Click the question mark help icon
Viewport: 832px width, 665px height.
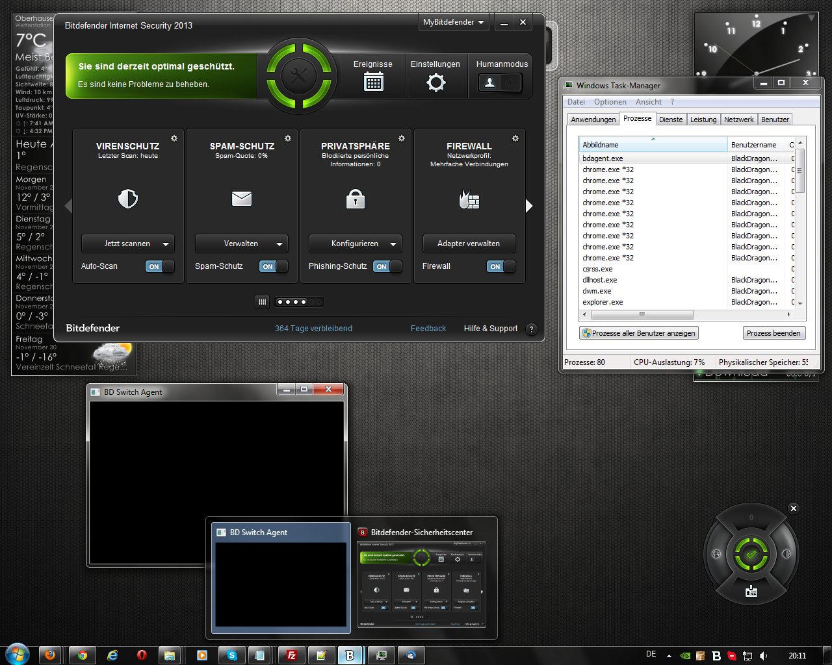(x=532, y=329)
